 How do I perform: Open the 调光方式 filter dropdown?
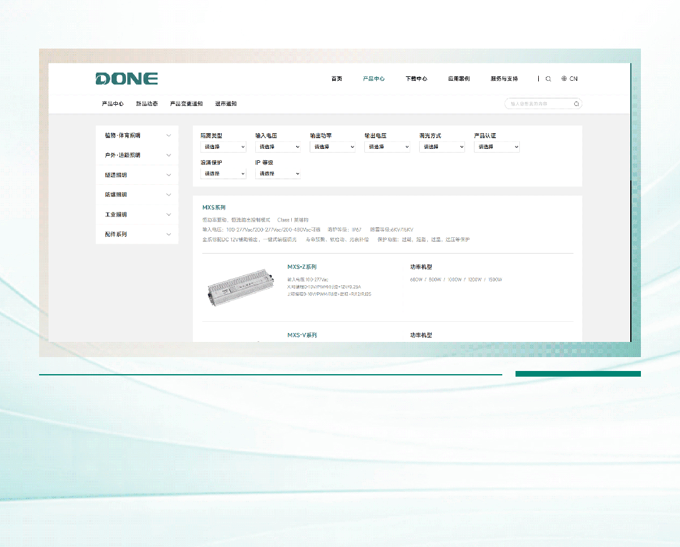(442, 147)
